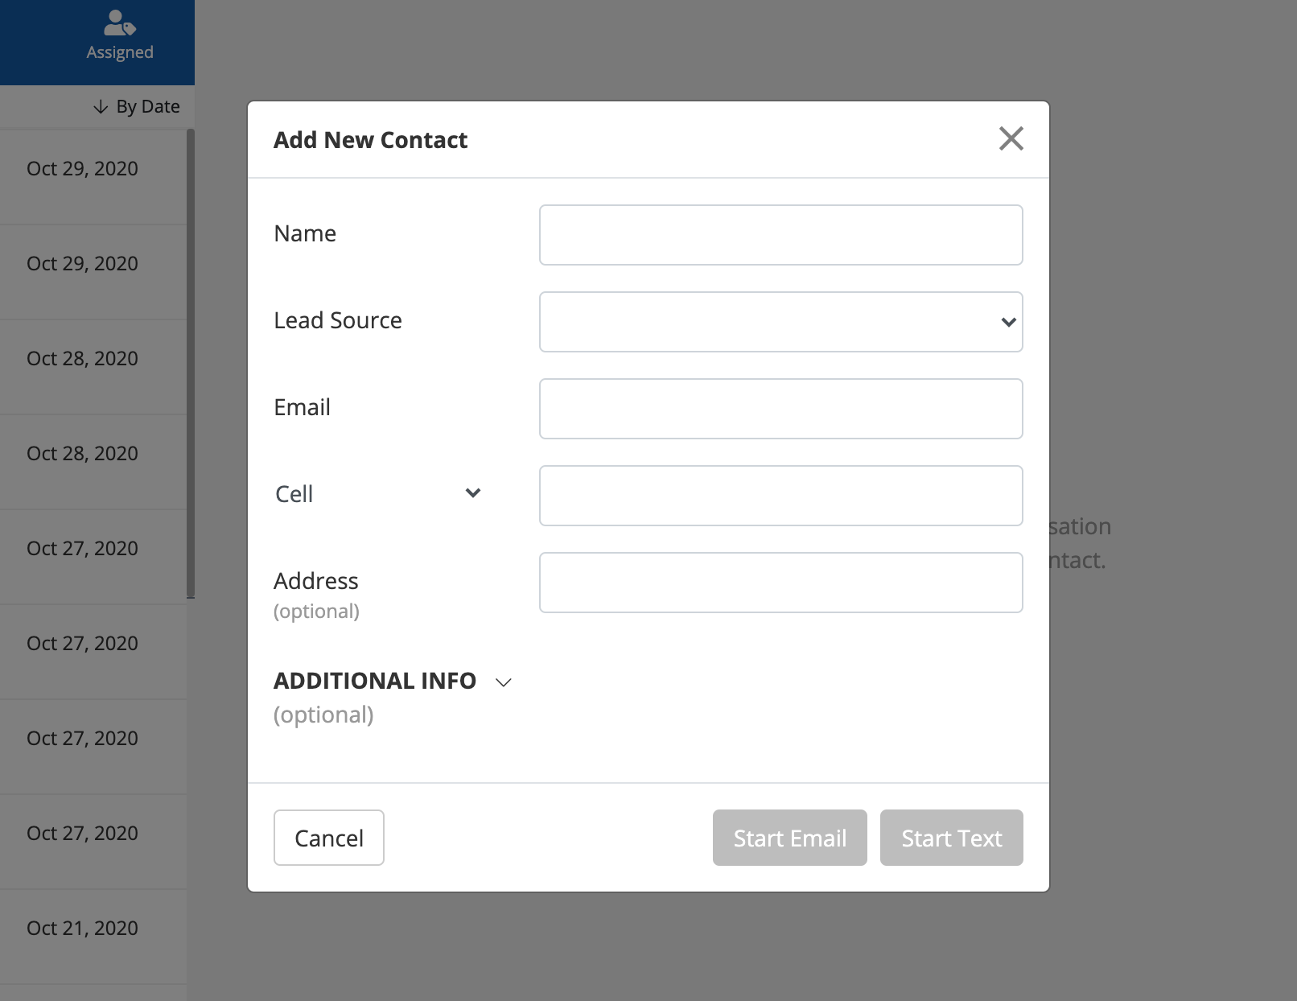Click the Assigned person-tag icon
Image resolution: width=1297 pixels, height=1001 pixels.
120,23
